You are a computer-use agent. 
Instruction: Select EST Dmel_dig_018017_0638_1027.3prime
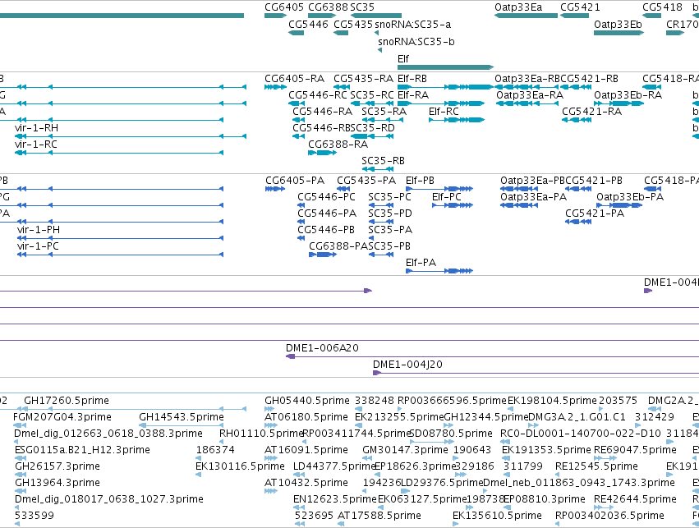[108, 499]
